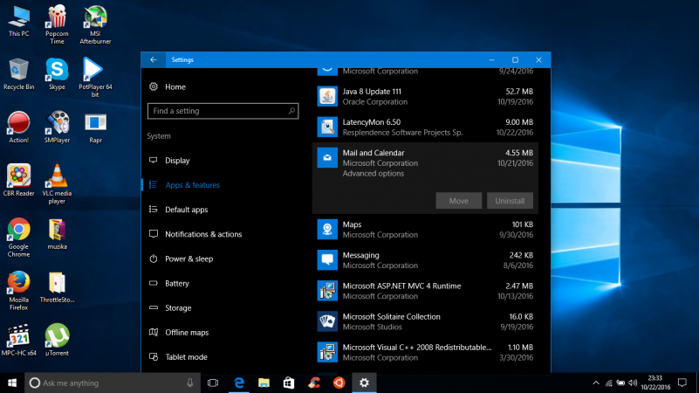
Task: Open PotPlayer 64 bit desktop shortcut
Action: pos(95,78)
